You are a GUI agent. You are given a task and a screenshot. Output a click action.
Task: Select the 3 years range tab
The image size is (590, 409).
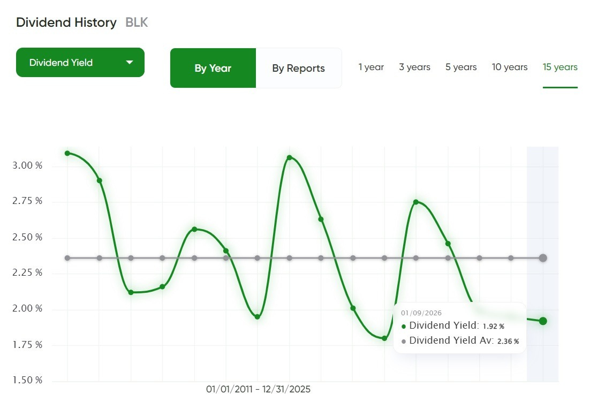414,67
